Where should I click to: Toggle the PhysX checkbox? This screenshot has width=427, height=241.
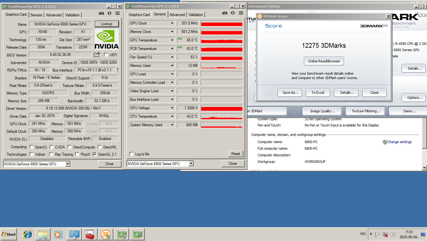pos(77,154)
